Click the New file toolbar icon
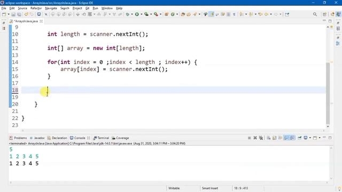Viewport: 342px width, 192px height. click(x=4, y=14)
